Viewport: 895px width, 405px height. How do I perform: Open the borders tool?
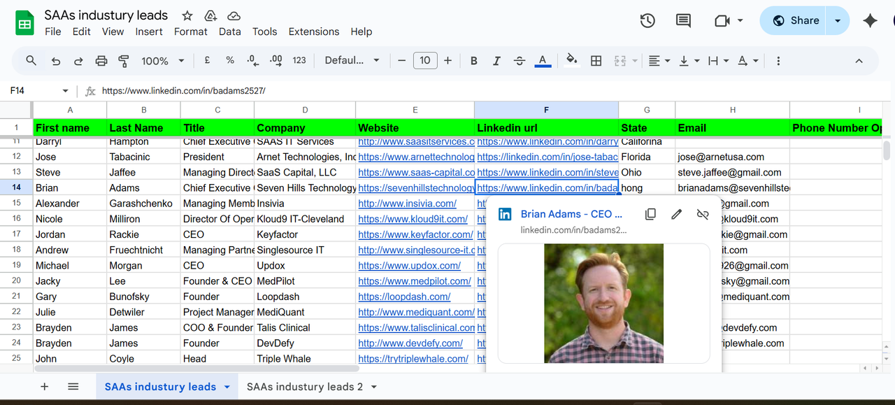pyautogui.click(x=596, y=61)
